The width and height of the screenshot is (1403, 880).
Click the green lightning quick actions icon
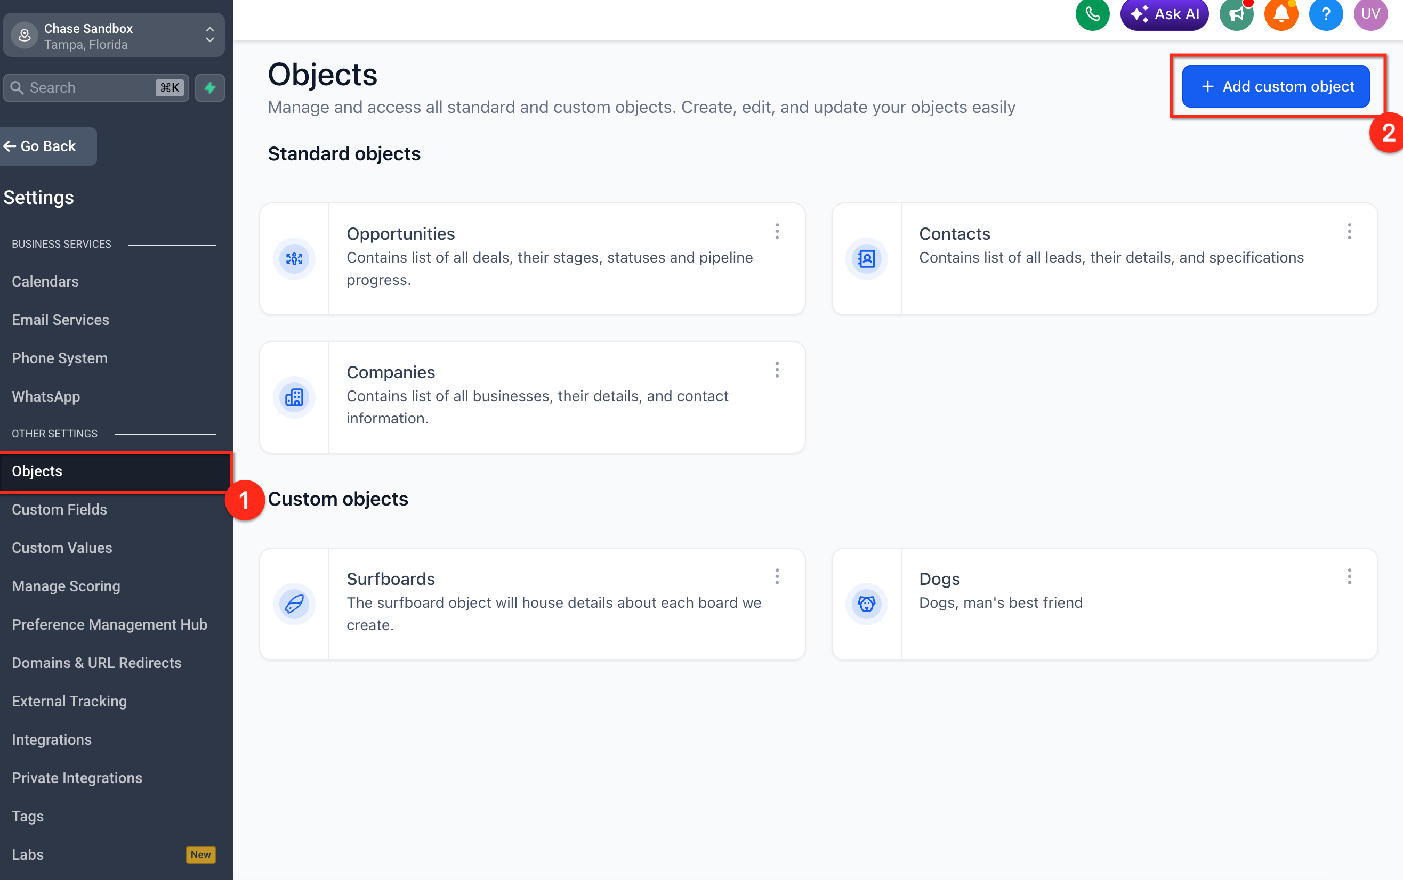(x=209, y=88)
